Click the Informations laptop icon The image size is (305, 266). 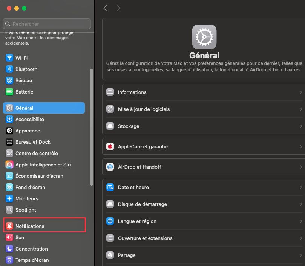tap(110, 92)
